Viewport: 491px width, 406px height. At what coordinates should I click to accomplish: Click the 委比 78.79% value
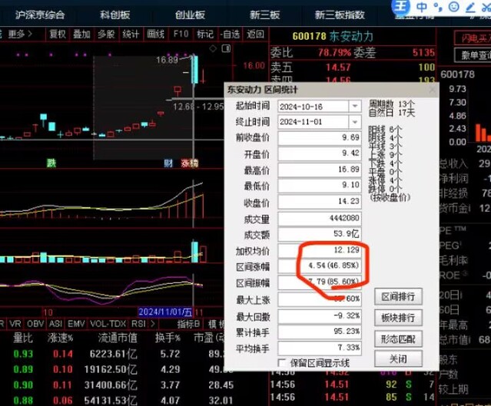click(x=334, y=52)
